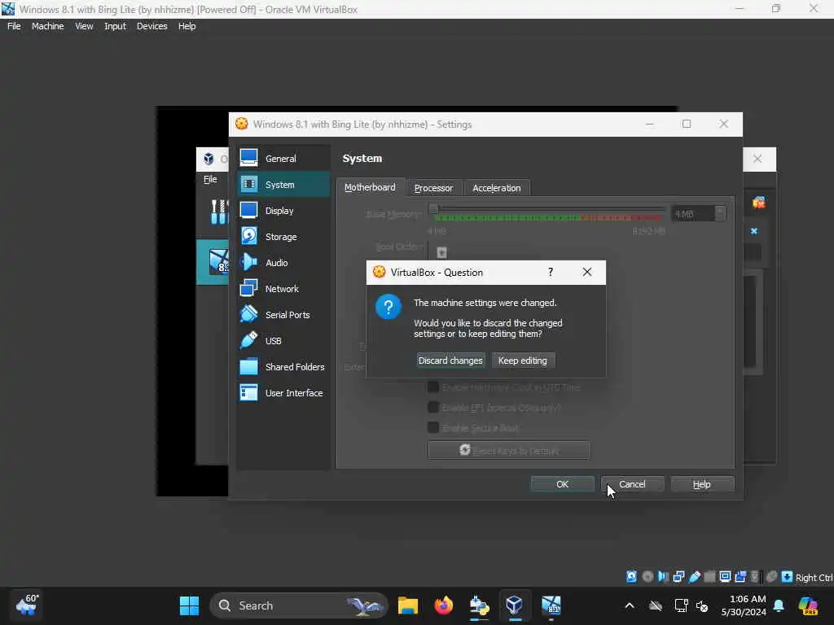Open notifications bell in system tray
The height and width of the screenshot is (625, 834).
point(779,605)
